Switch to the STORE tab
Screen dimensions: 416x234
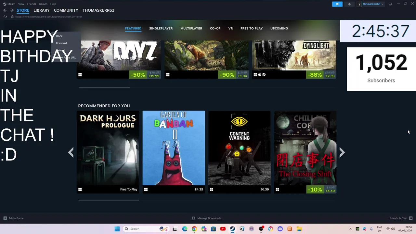[x=23, y=10]
